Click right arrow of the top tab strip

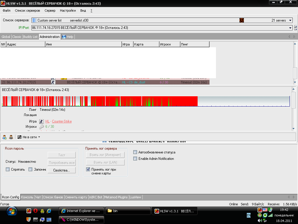[294, 36]
